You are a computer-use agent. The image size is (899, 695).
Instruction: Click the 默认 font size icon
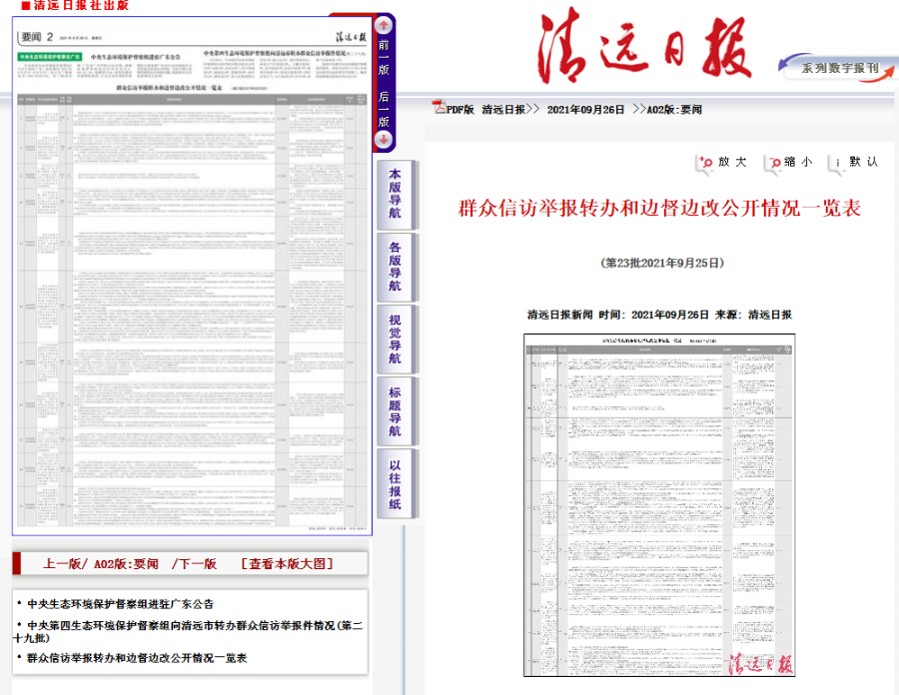tap(836, 164)
